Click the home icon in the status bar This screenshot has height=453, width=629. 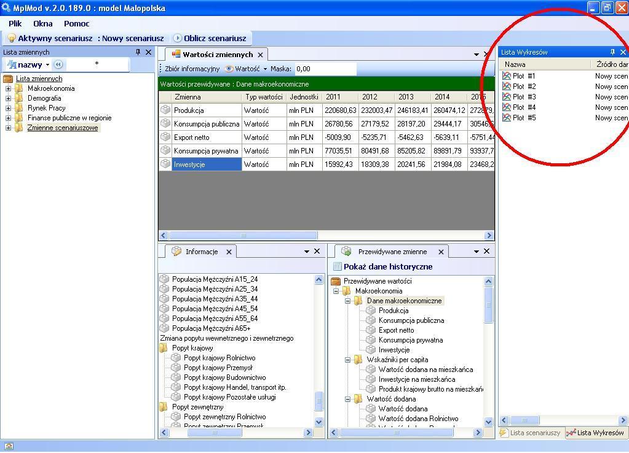tap(9, 446)
